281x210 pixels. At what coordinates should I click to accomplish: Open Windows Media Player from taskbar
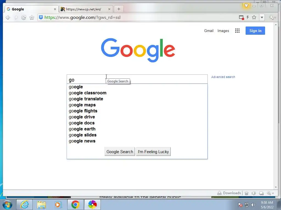(58, 205)
